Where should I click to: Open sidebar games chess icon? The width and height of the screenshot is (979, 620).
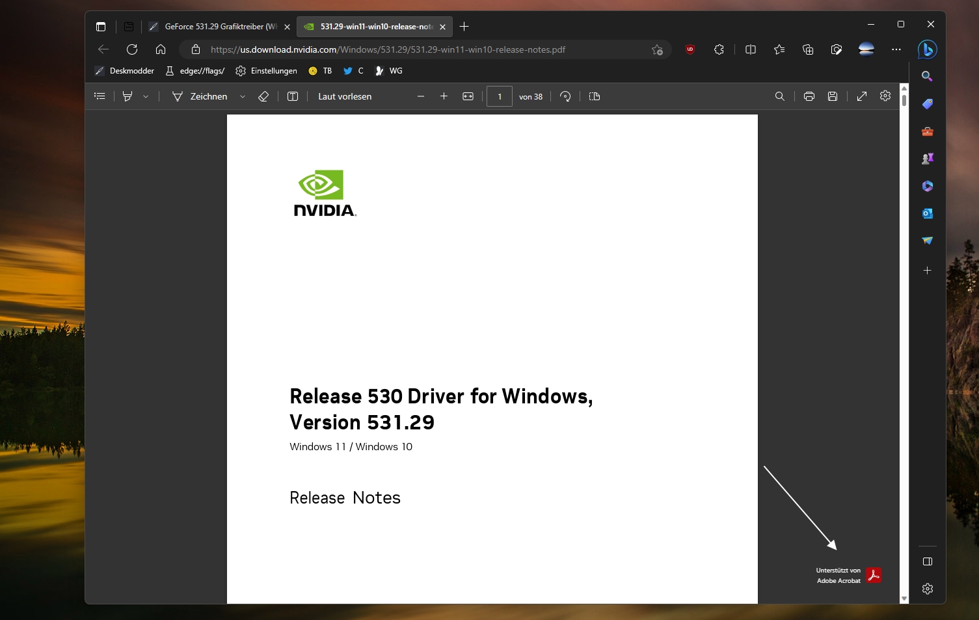(x=927, y=159)
